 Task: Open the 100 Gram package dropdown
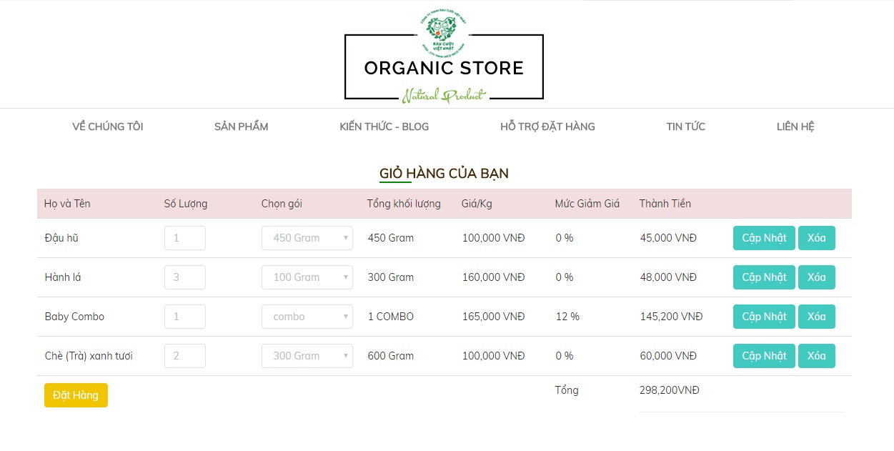pos(307,277)
